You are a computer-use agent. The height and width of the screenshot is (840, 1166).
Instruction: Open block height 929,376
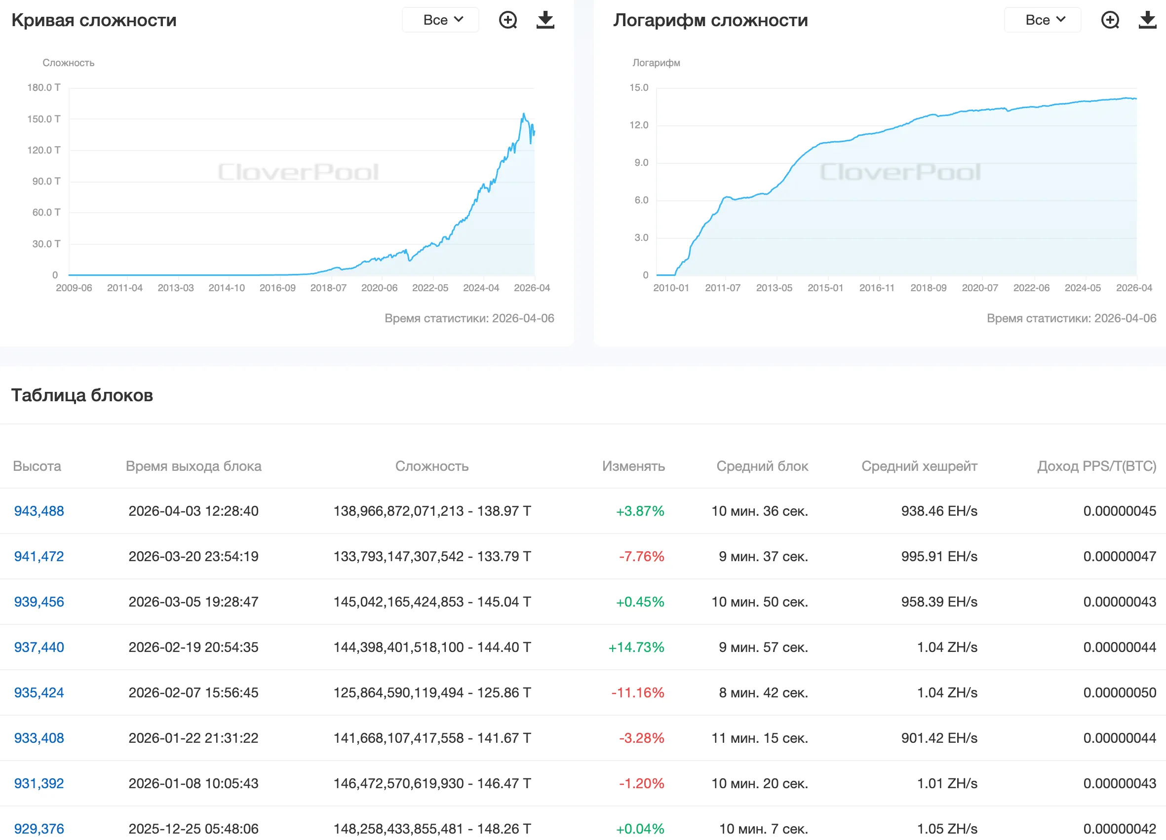pyautogui.click(x=39, y=829)
